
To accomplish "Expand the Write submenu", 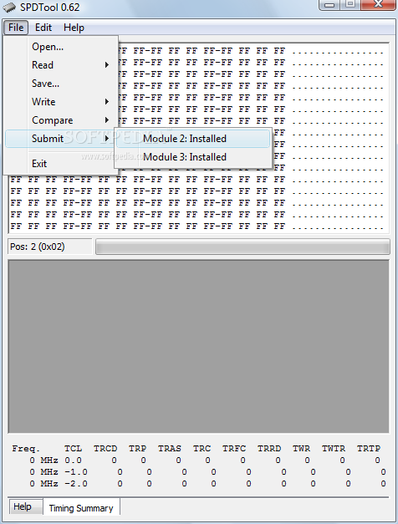I will pos(61,102).
